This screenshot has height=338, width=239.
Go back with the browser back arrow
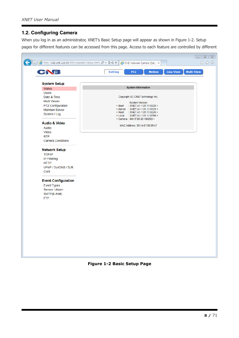28,62
